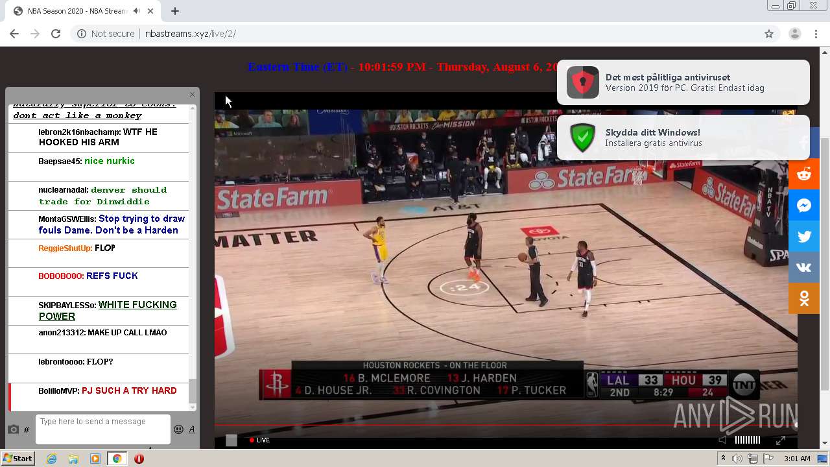Screen dimensions: 830x467
Task: Click the hashtag icon in chat
Action: pyautogui.click(x=27, y=429)
